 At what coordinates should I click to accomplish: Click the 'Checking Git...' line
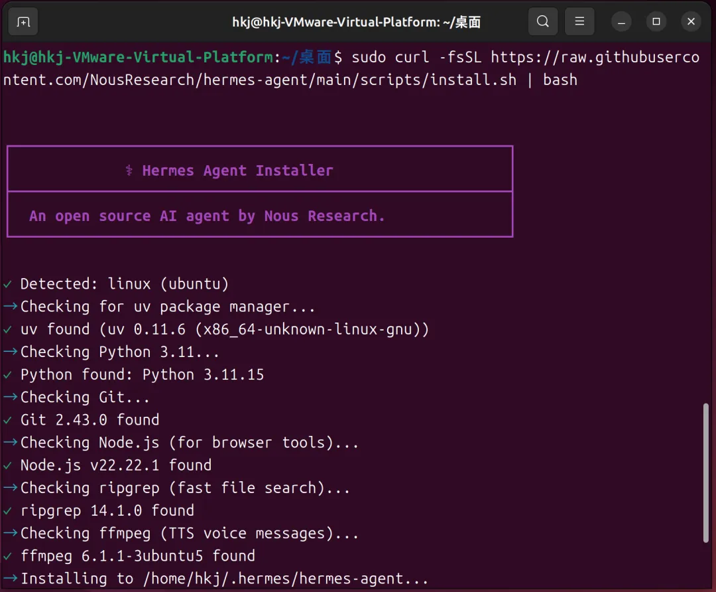[x=85, y=398]
